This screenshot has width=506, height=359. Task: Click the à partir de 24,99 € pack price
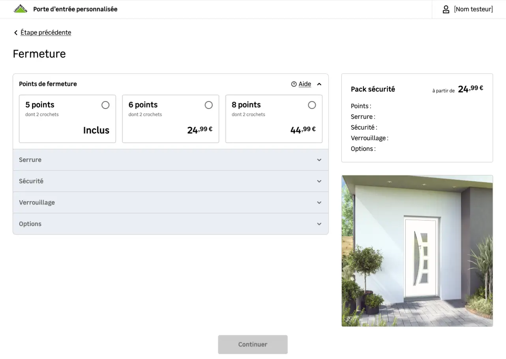click(x=458, y=89)
